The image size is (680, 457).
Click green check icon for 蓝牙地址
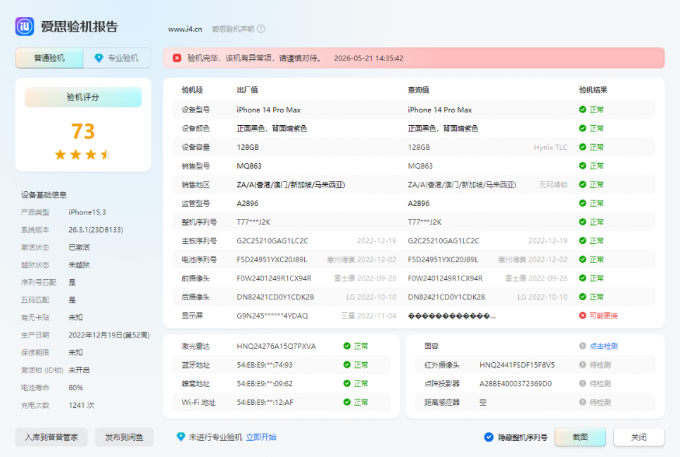coord(347,365)
